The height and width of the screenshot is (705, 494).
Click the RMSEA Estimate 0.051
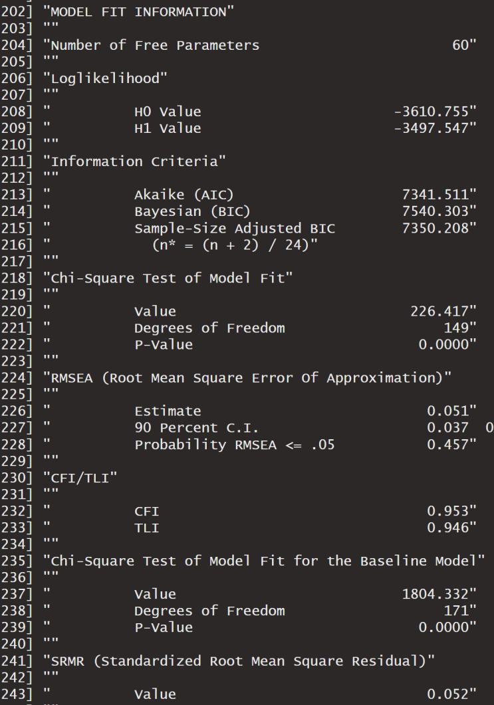tap(447, 411)
